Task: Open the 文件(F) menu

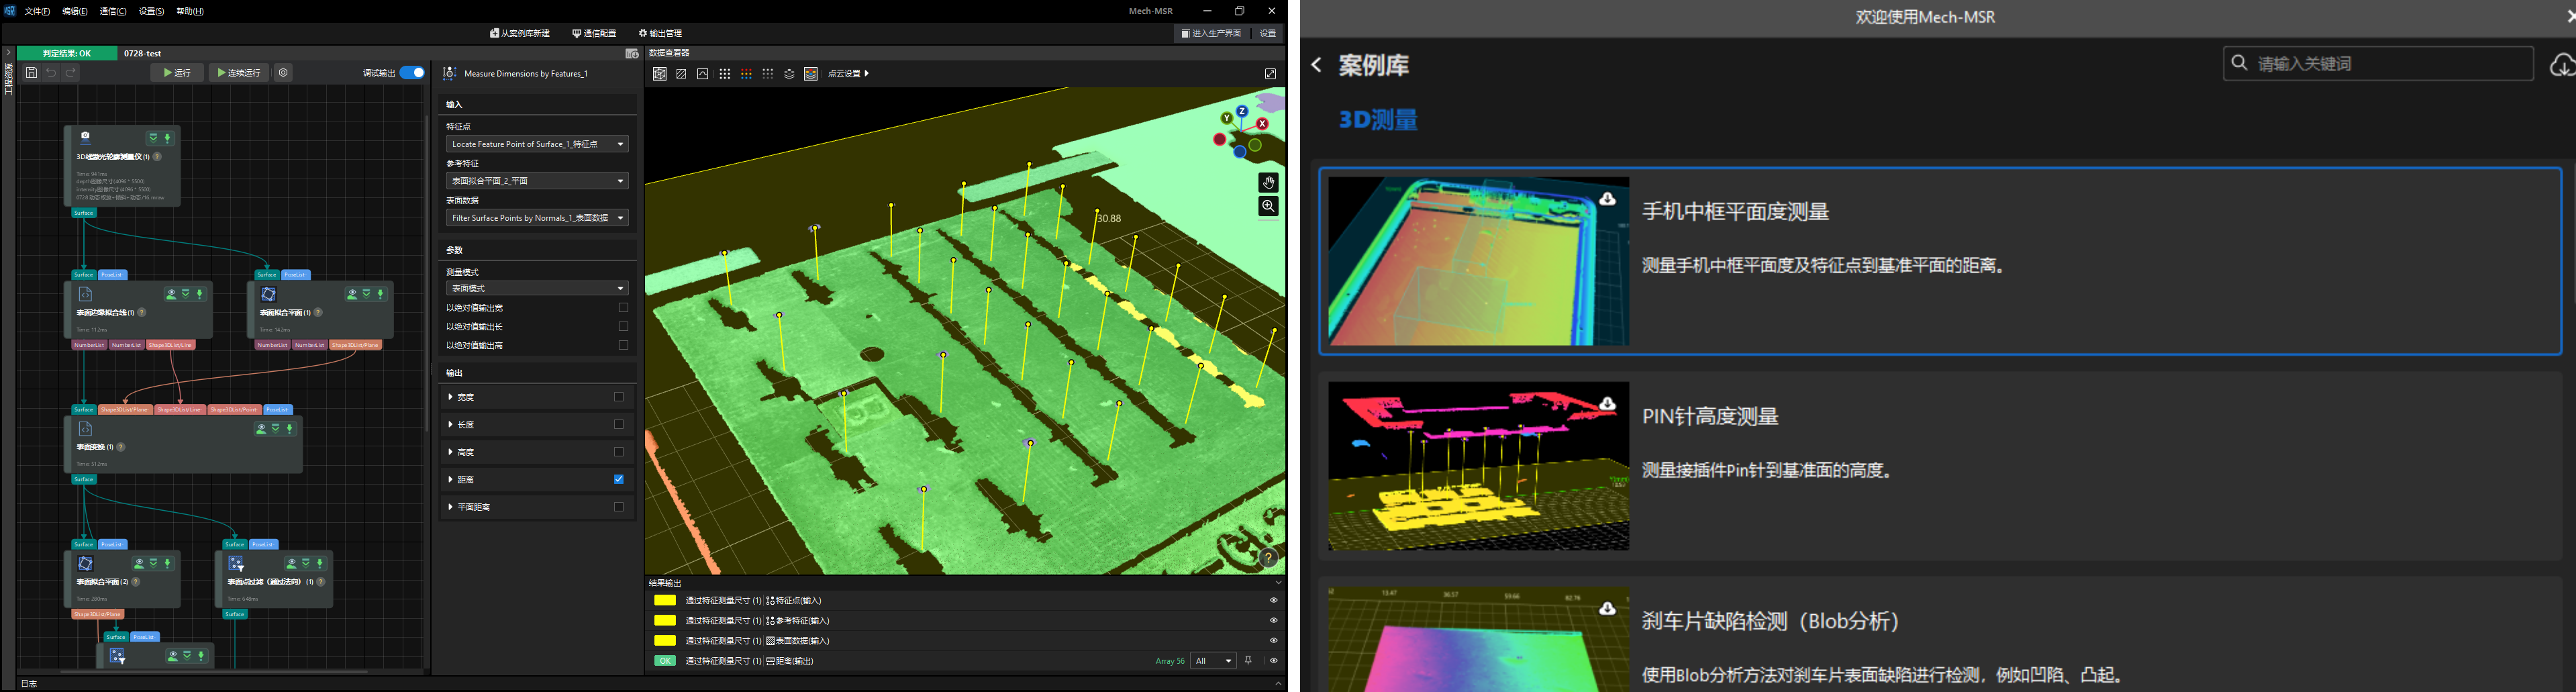Action: click(x=37, y=12)
